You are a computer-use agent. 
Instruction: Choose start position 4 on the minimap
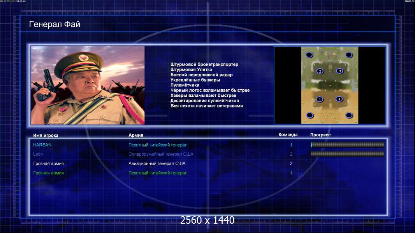click(x=339, y=99)
